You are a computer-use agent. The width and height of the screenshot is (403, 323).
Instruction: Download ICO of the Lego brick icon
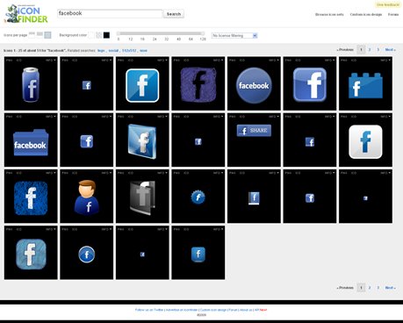pos(354,60)
